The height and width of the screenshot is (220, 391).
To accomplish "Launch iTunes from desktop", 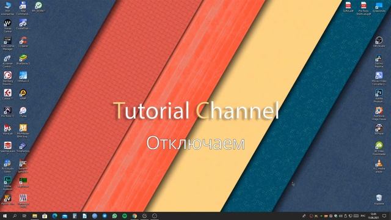I will (23, 112).
